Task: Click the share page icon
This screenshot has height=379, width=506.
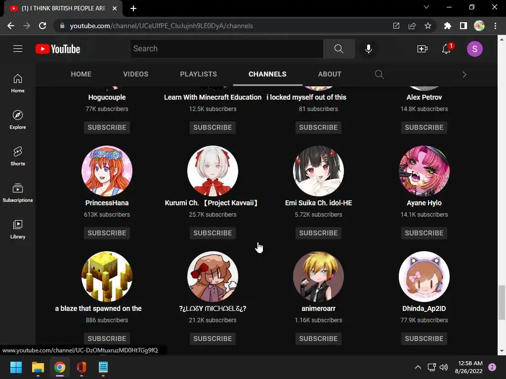Action: coord(412,26)
